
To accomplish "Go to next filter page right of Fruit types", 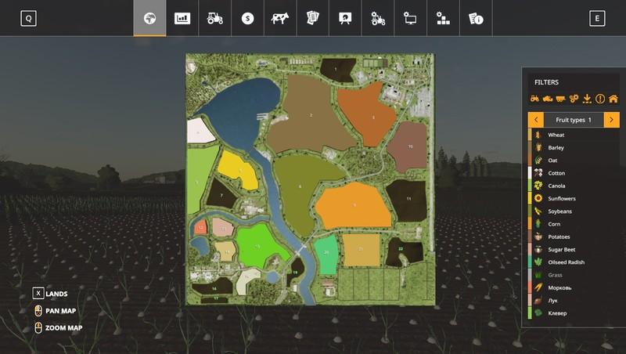I will click(612, 120).
